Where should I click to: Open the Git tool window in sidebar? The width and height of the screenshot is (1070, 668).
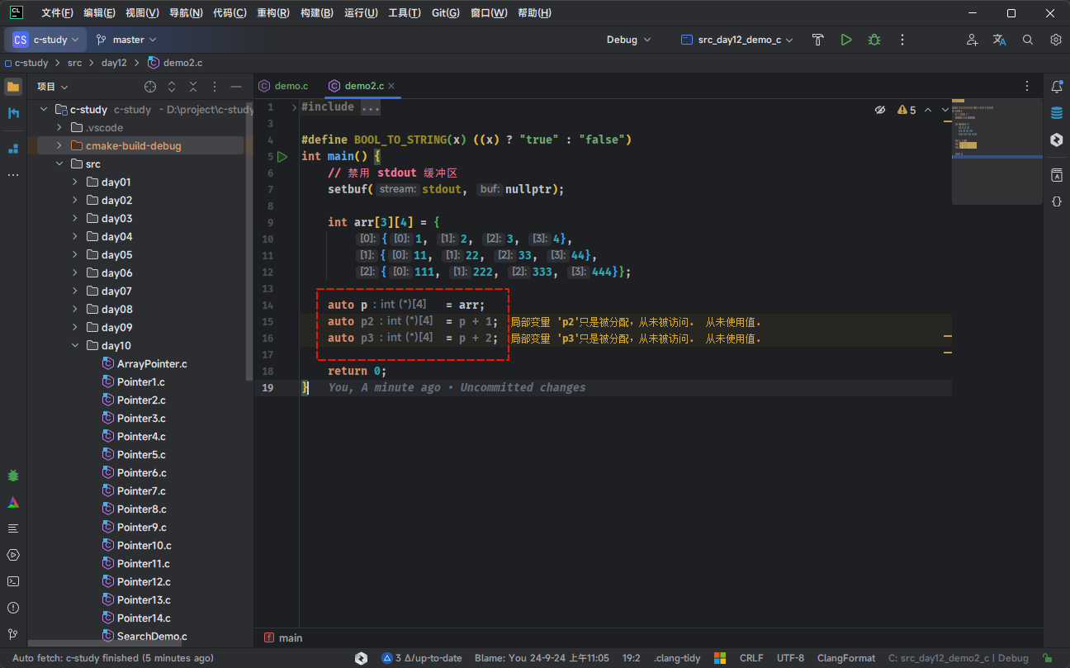point(13,634)
